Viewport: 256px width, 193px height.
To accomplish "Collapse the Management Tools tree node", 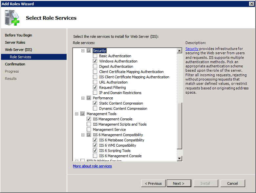I will 77,114.
